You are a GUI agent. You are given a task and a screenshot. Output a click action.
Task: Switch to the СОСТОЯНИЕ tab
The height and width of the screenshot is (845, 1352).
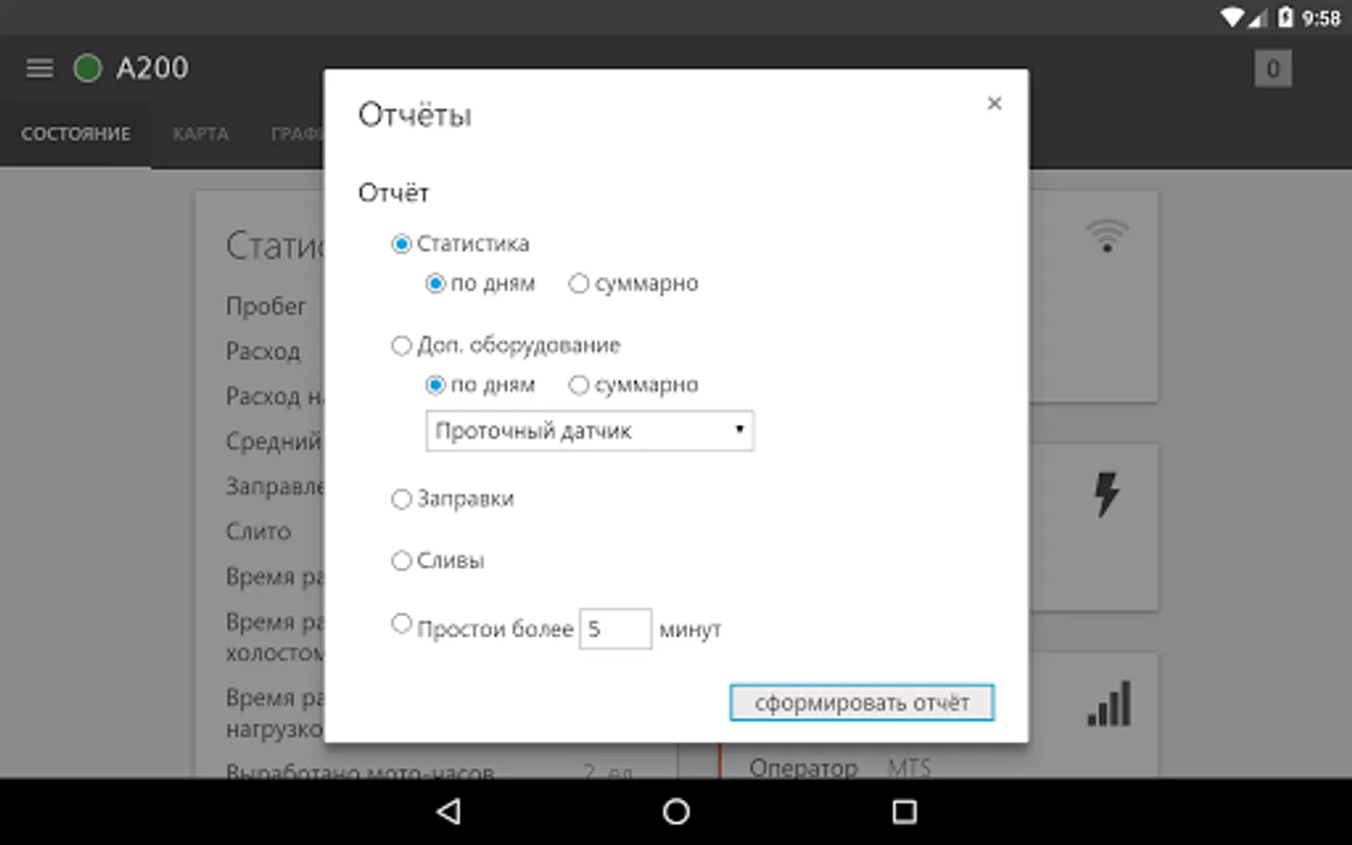[x=75, y=134]
